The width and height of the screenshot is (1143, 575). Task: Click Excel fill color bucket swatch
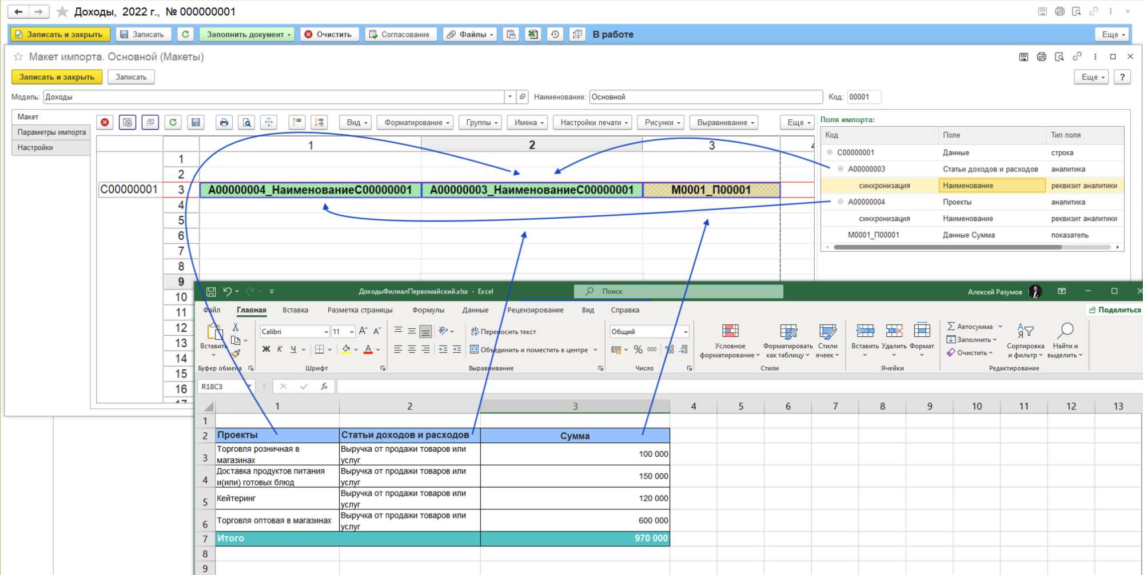(x=346, y=349)
